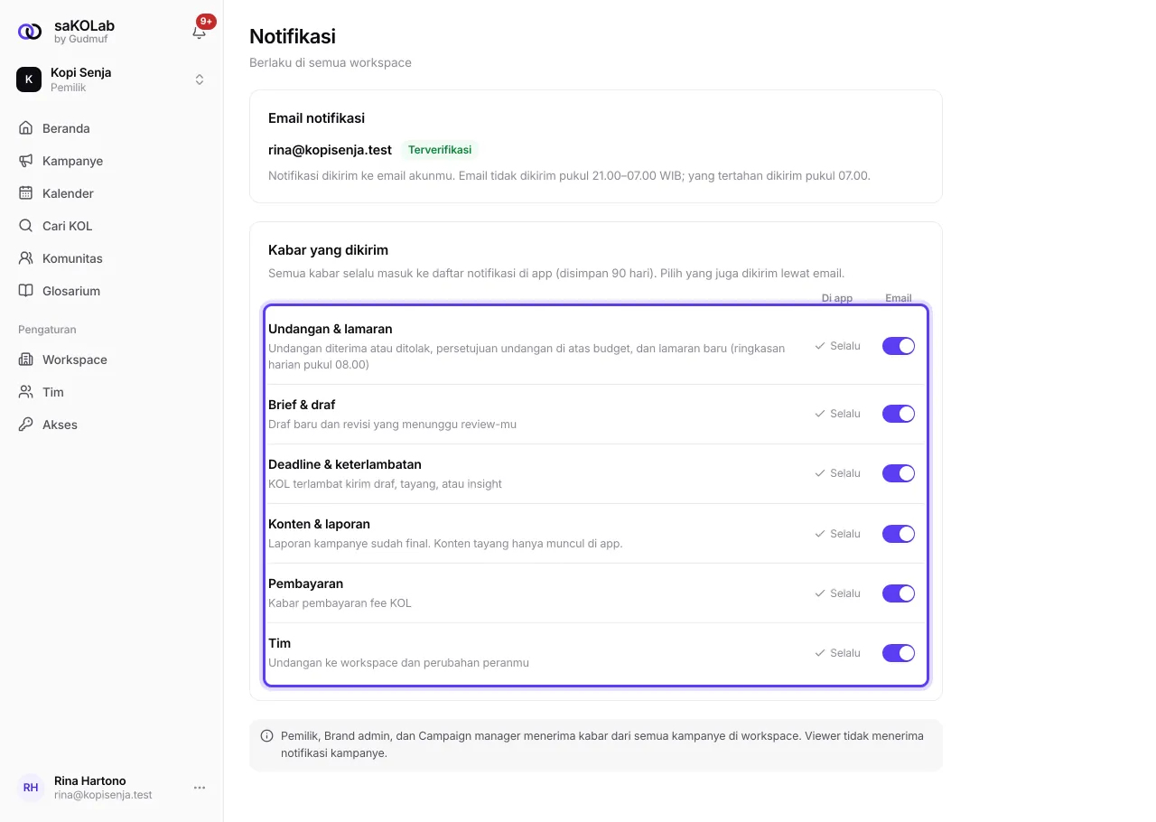Click the Kampanye megaphone icon
The image size is (1156, 822).
click(25, 161)
